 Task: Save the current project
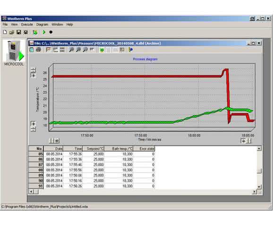[x=19, y=32]
